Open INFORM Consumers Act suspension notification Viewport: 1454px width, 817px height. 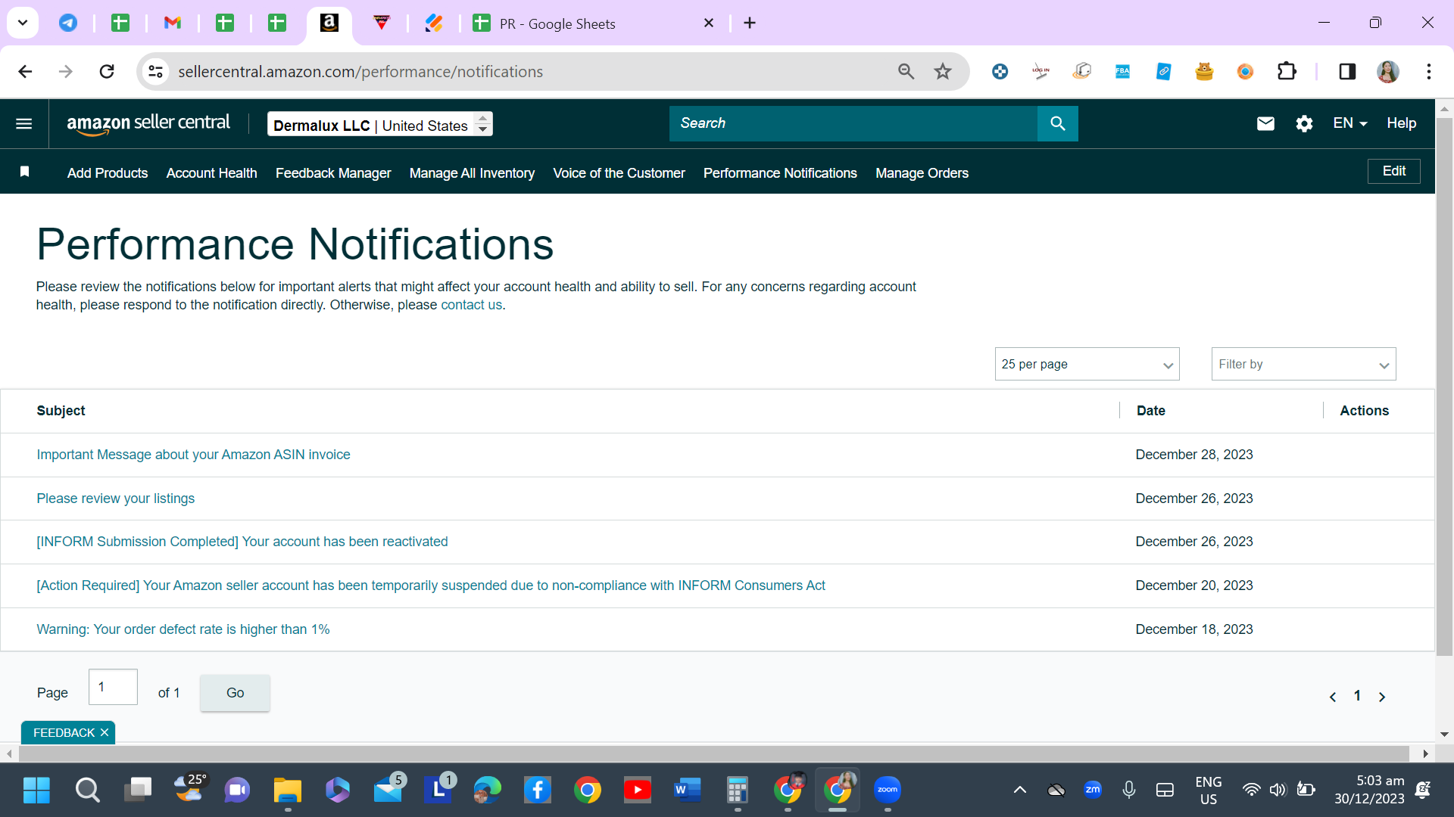point(431,586)
